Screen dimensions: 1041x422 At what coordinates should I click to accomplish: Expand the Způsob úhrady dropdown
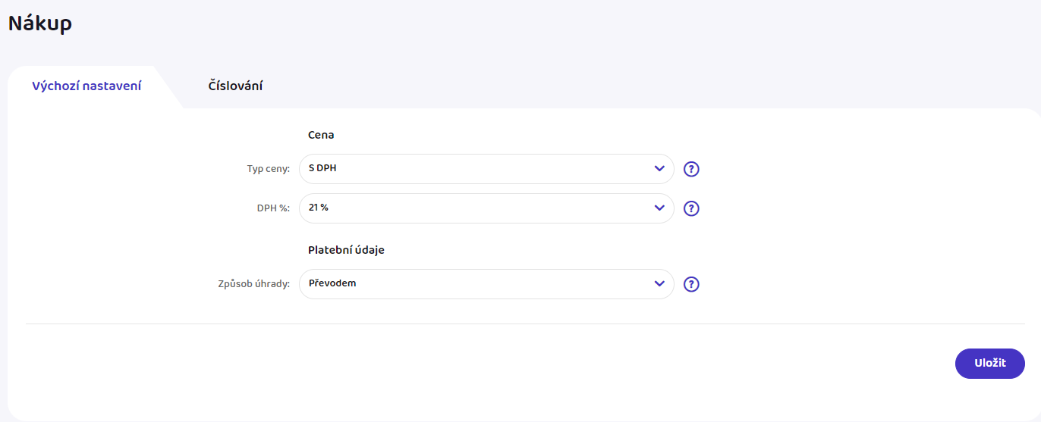coord(486,284)
